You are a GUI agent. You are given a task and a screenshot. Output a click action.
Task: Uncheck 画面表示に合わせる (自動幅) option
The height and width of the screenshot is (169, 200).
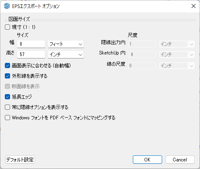(7, 66)
